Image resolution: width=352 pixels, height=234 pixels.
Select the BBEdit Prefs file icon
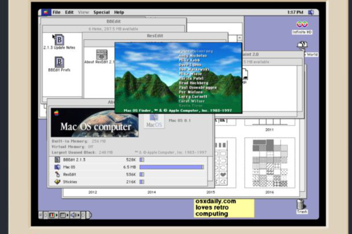coord(59,62)
